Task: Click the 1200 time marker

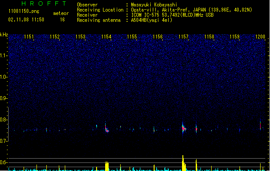Action: click(x=260, y=36)
